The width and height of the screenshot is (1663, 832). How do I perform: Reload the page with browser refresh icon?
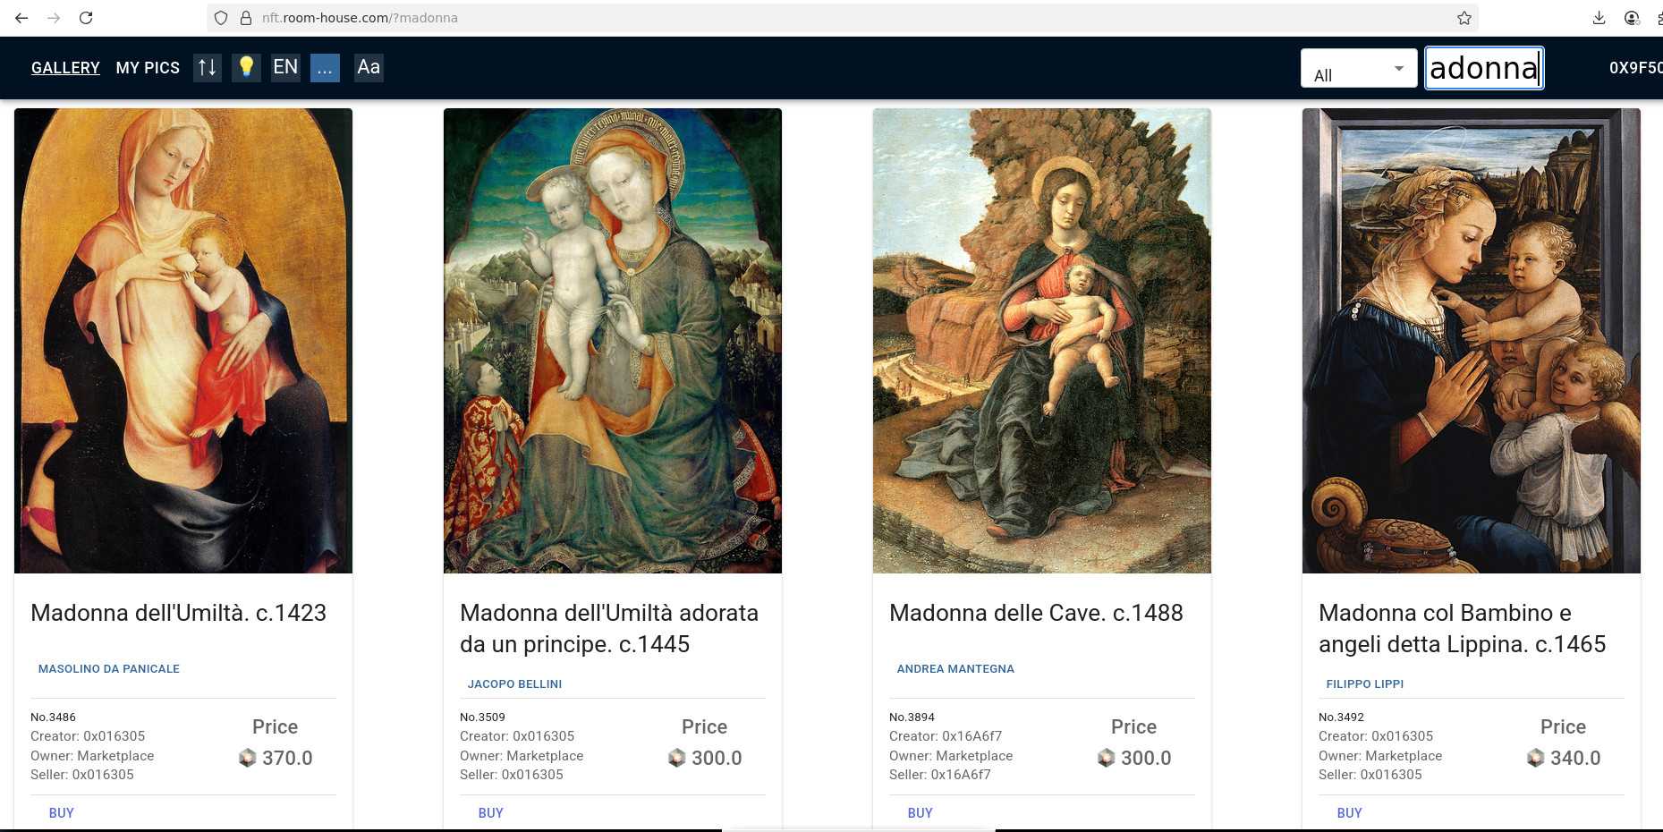pyautogui.click(x=86, y=18)
